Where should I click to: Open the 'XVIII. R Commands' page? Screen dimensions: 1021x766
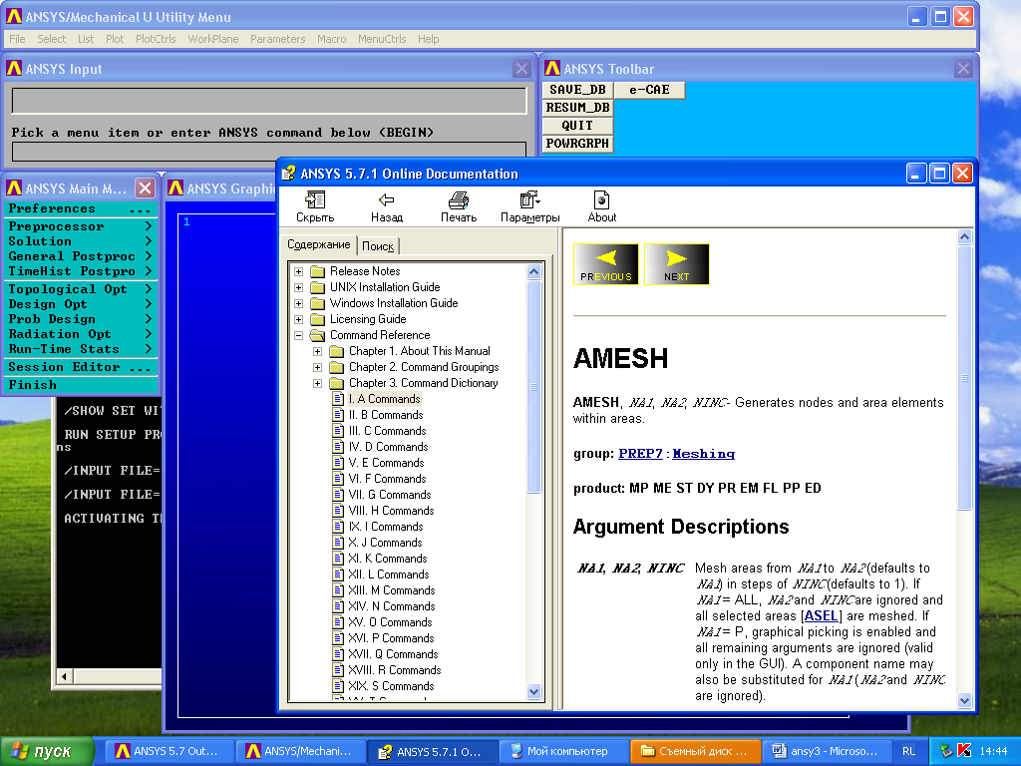(395, 670)
